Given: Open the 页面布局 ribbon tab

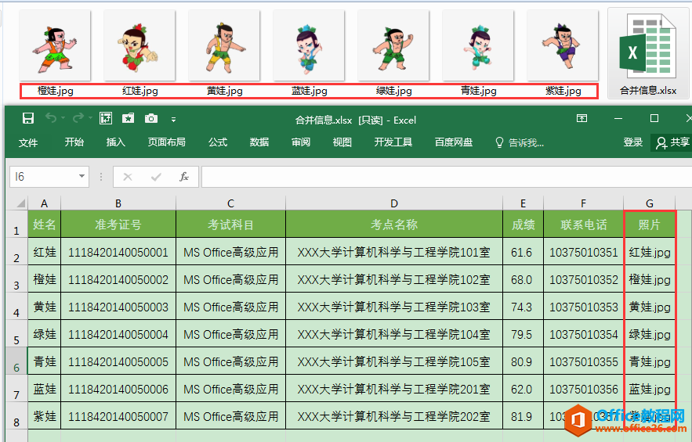Looking at the screenshot, I should tap(166, 142).
